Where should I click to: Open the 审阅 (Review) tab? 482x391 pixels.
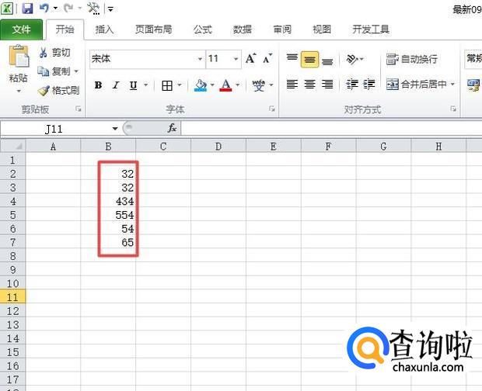tap(282, 29)
